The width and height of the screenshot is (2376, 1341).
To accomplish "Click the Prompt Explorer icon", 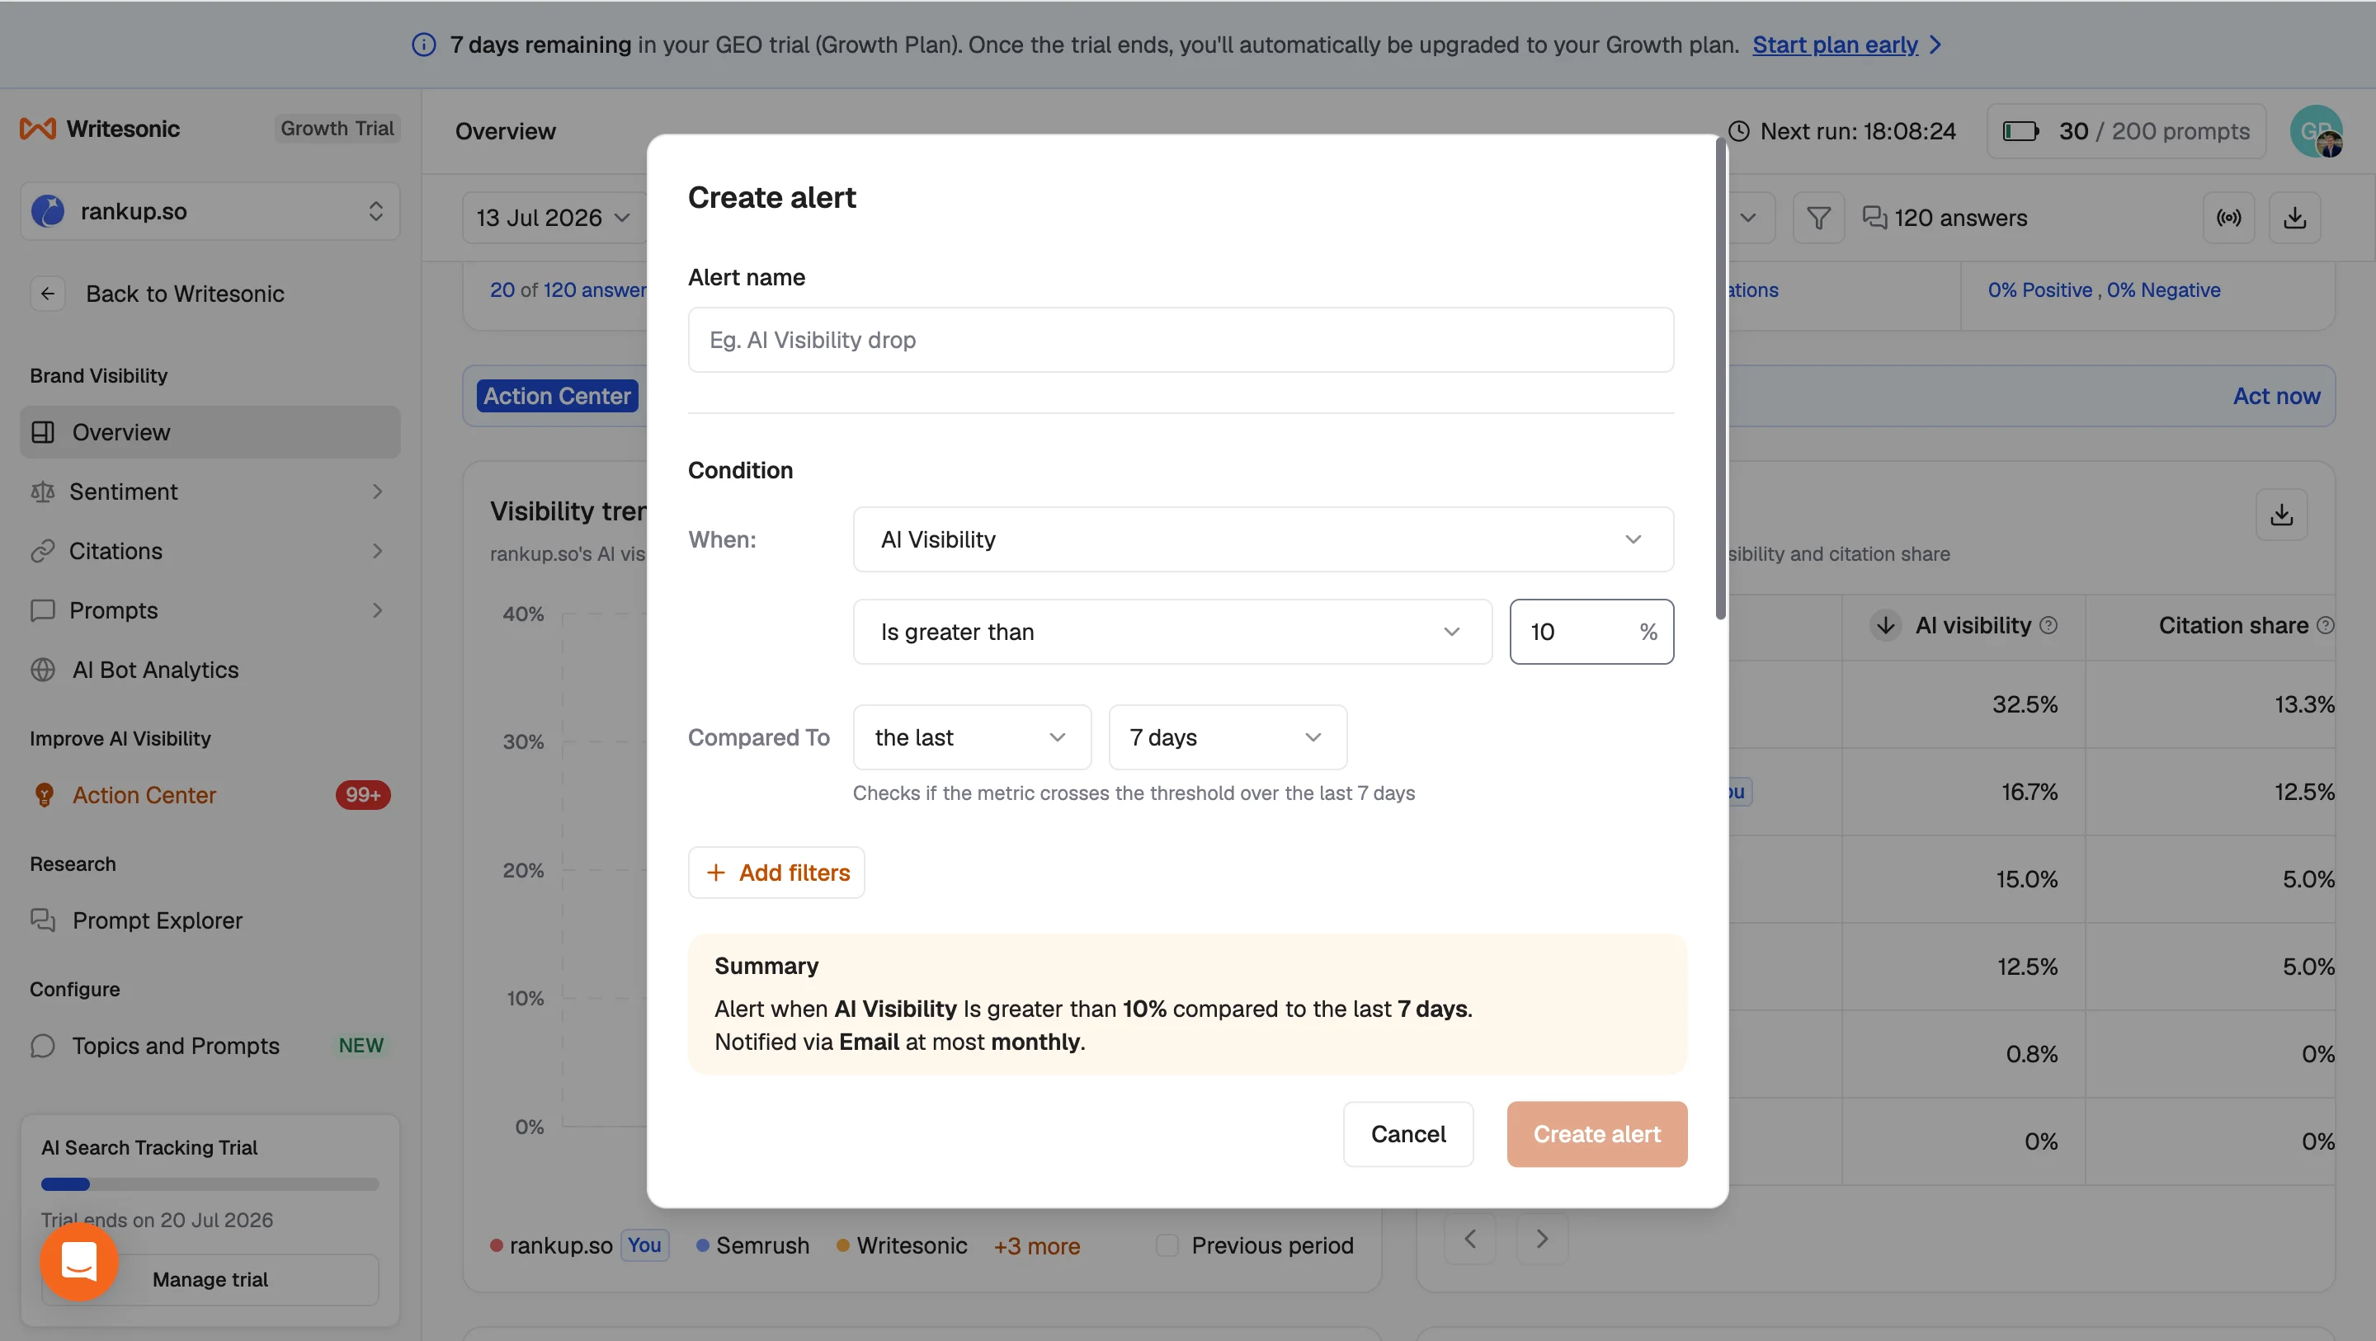I will coord(42,920).
